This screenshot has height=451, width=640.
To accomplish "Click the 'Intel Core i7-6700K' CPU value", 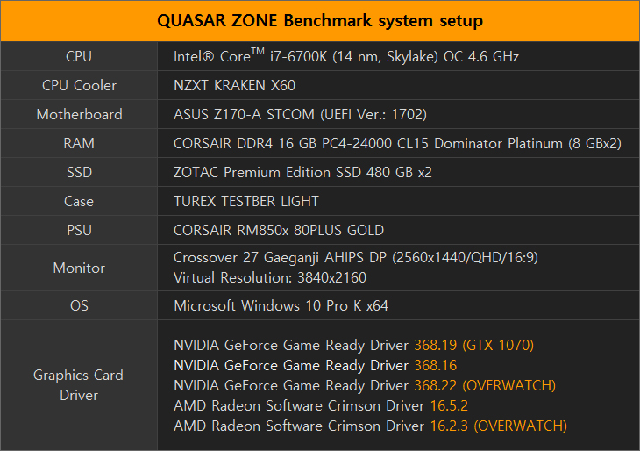I will point(346,56).
